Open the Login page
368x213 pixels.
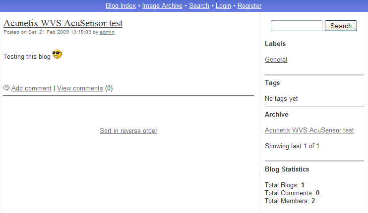pyautogui.click(x=223, y=5)
